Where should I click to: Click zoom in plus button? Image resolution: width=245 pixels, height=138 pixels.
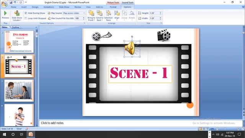pyautogui.click(x=238, y=129)
